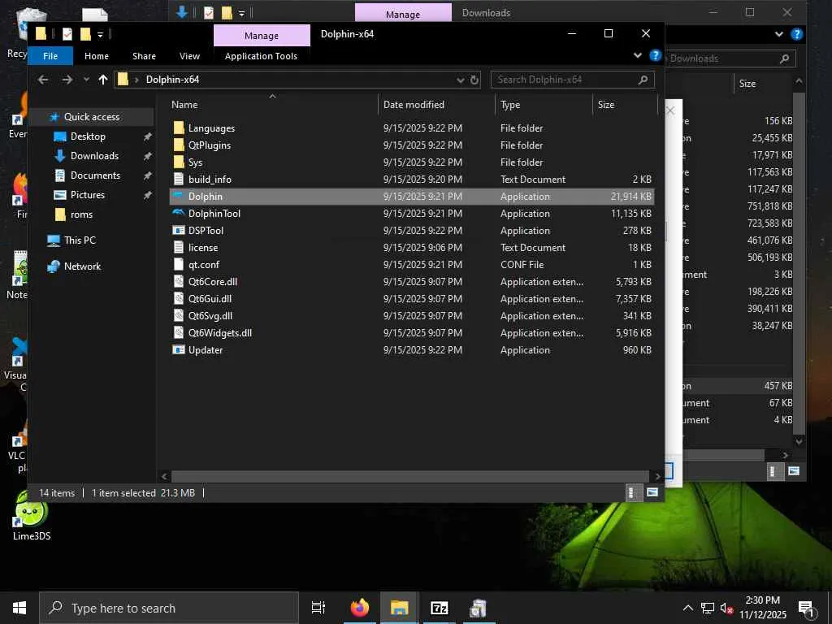
Task: Open Customize Quick Access Toolbar dropdown
Action: pyautogui.click(x=100, y=35)
